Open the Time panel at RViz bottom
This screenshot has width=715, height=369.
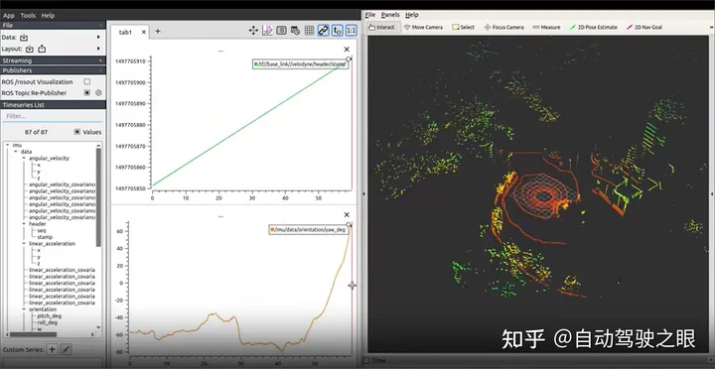click(x=374, y=360)
